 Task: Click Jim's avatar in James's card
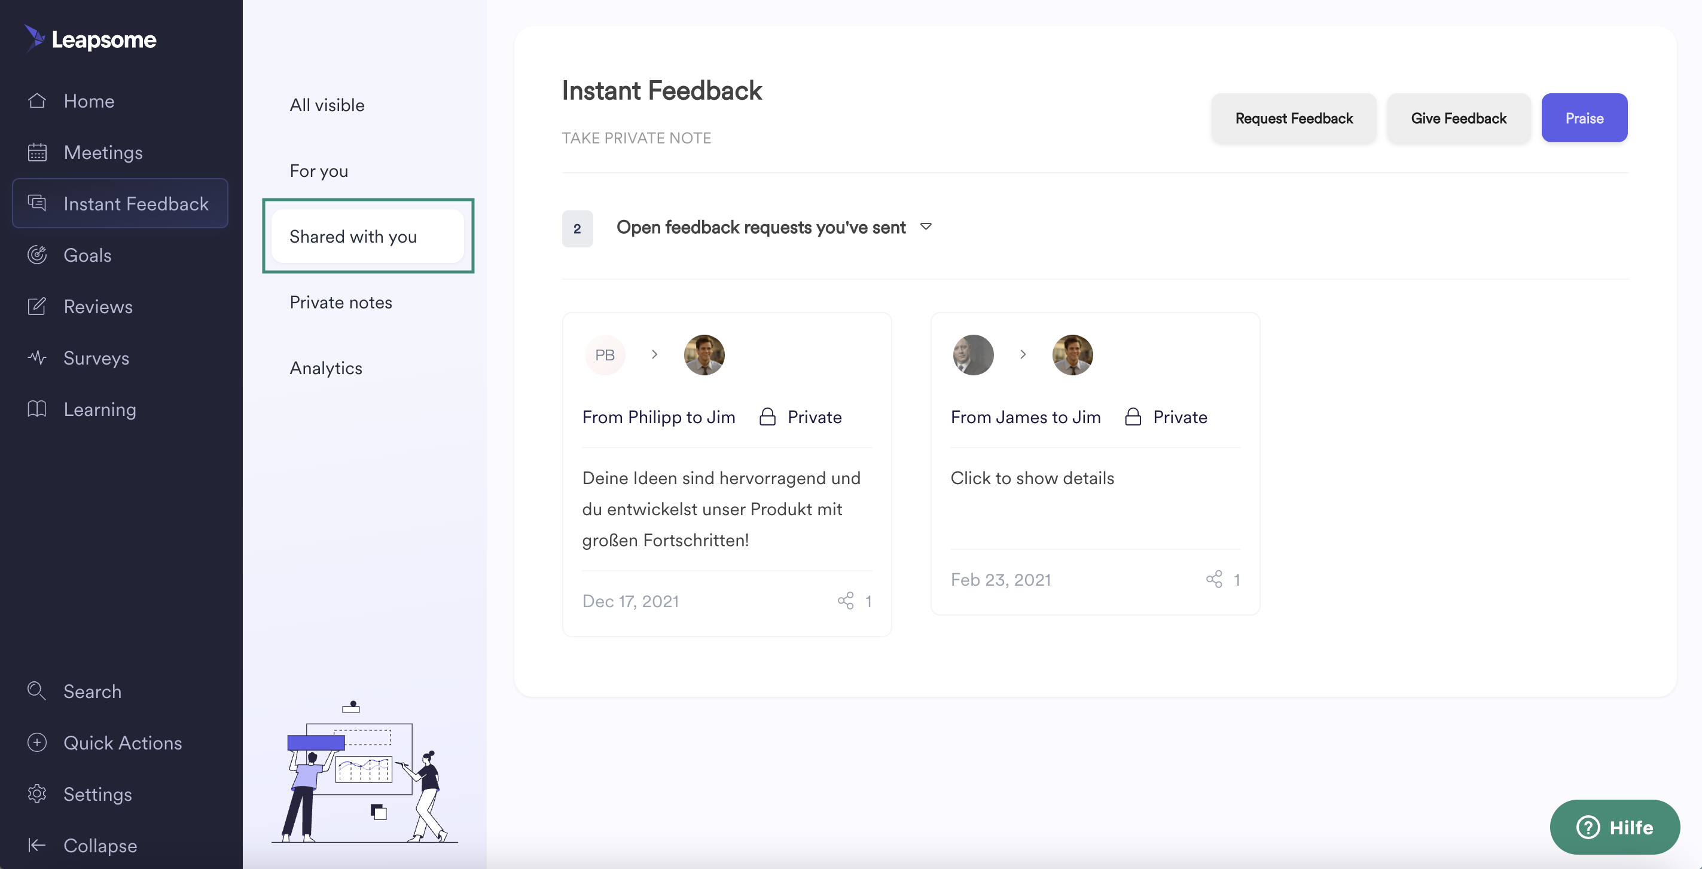[x=1072, y=354]
